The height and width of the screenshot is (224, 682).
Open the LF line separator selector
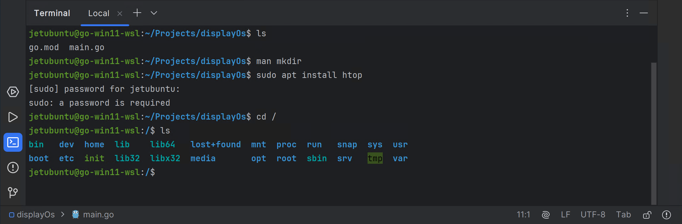click(x=565, y=215)
